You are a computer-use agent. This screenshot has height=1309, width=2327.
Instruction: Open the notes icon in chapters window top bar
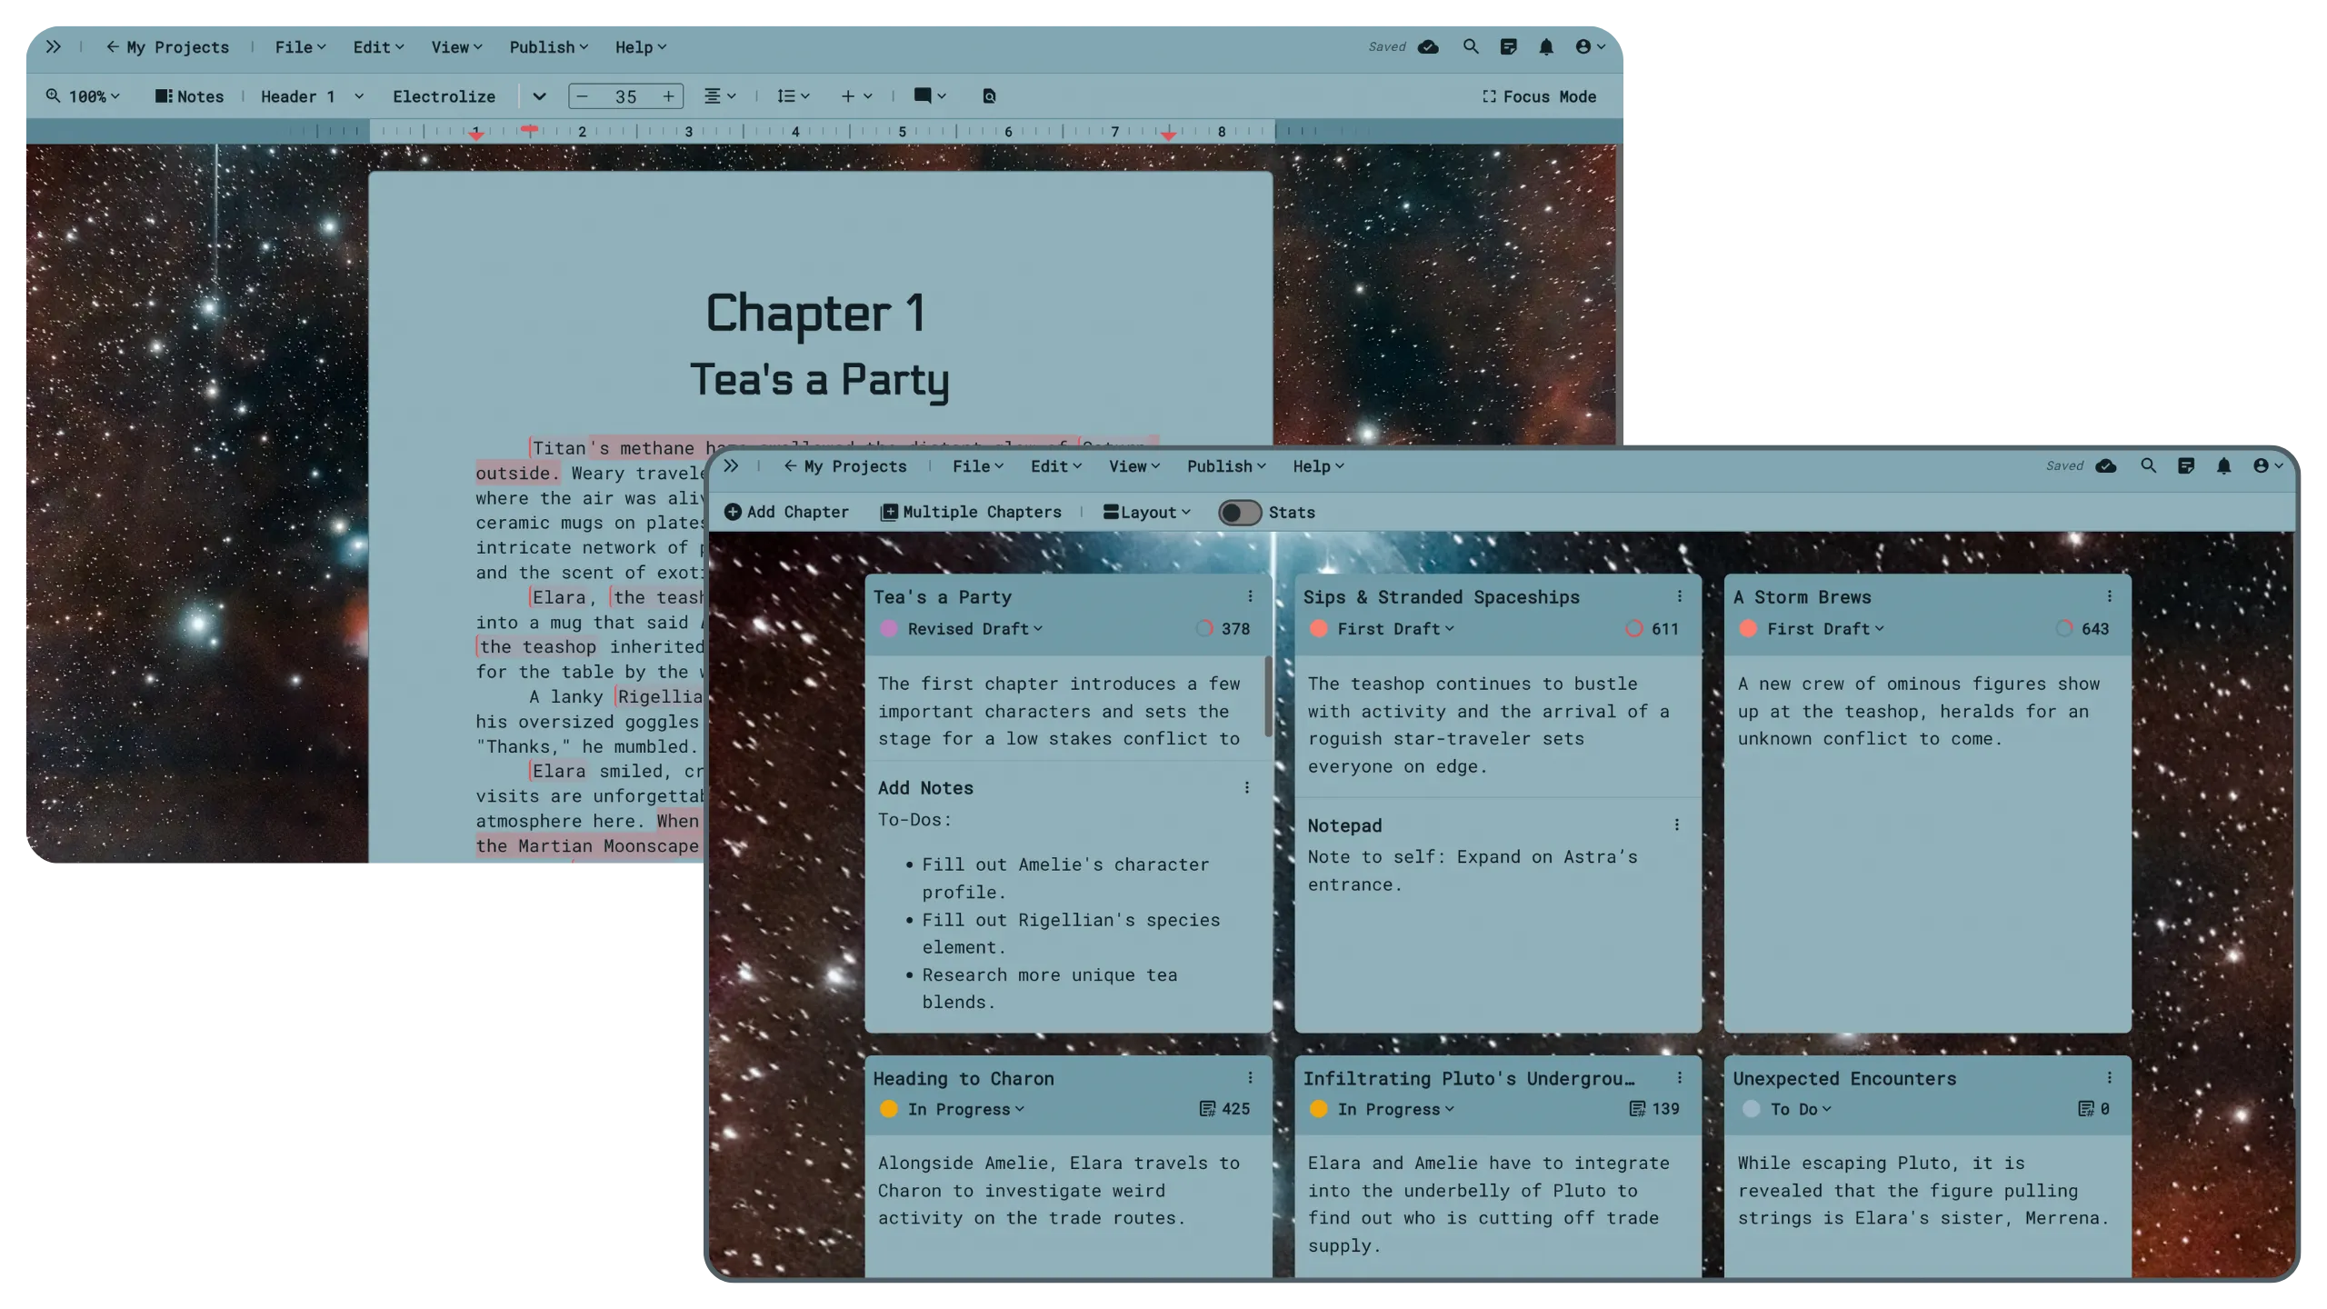click(x=2186, y=465)
